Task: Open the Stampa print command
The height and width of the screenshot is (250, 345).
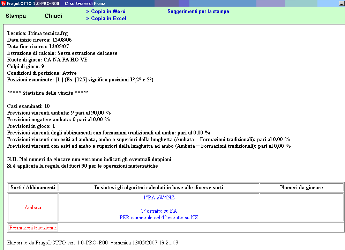Action: point(16,16)
